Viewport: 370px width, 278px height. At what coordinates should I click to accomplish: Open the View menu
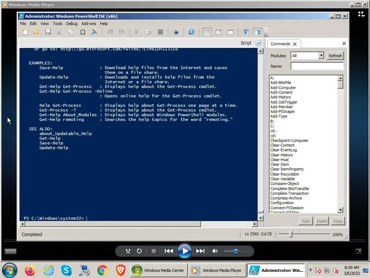44,24
